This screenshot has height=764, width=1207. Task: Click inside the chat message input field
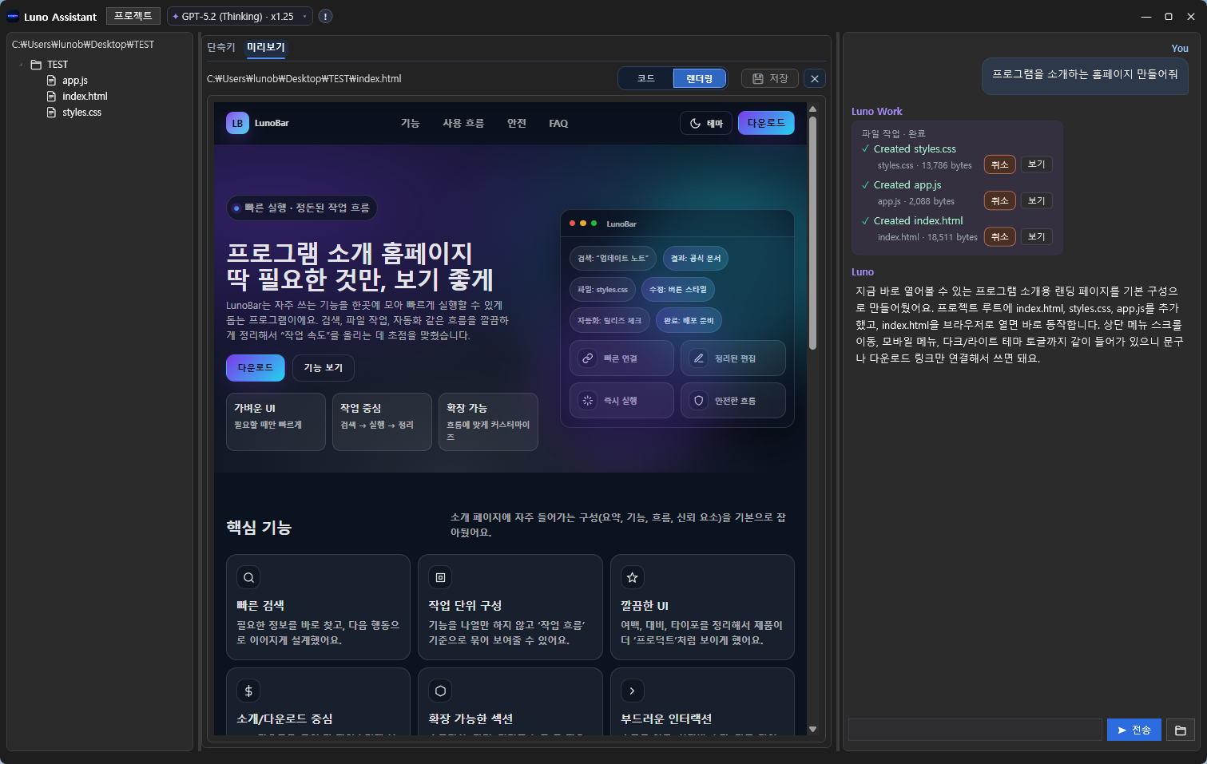tap(975, 730)
